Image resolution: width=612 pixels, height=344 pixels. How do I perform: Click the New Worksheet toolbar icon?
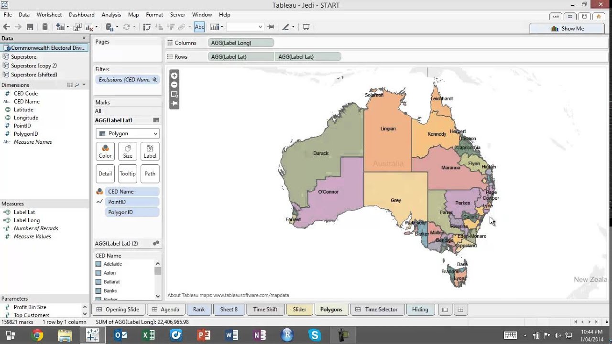(61, 27)
